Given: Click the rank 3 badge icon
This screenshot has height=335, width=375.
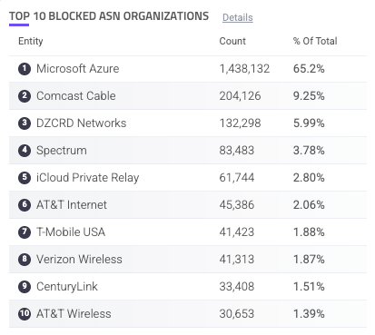Looking at the screenshot, I should (25, 123).
